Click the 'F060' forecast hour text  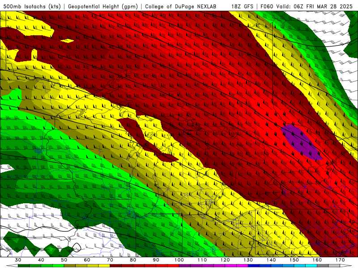(x=267, y=6)
